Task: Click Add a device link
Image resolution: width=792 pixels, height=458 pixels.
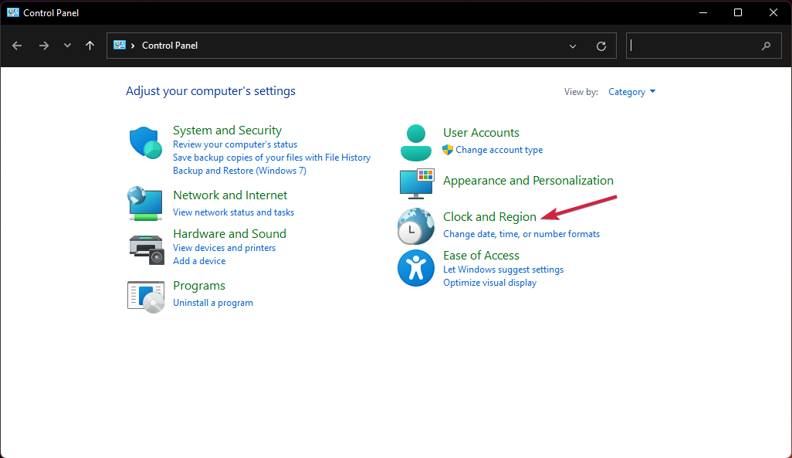Action: 199,261
